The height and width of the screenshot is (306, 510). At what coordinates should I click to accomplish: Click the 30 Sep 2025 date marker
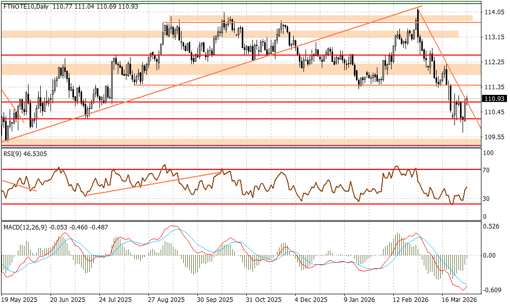[215, 300]
